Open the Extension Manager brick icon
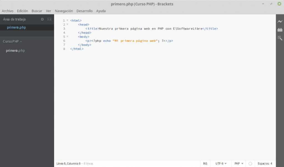 [280, 30]
